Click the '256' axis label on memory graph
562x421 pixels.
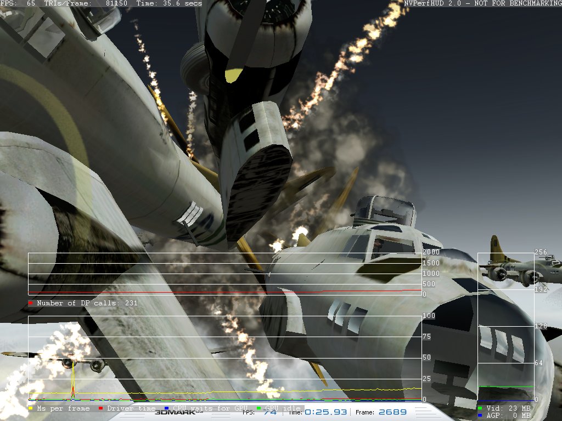(541, 252)
